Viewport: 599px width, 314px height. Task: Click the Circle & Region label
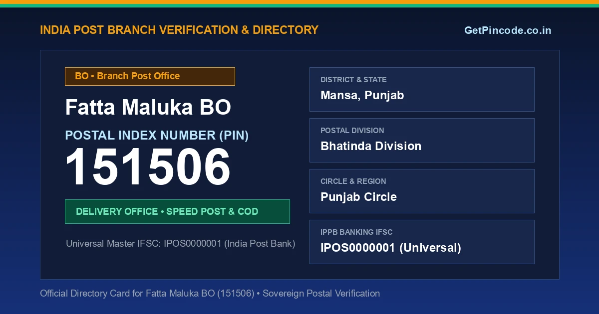coord(353,181)
